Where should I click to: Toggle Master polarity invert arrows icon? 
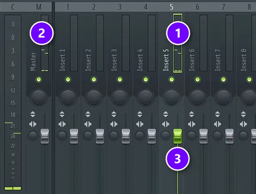(33, 114)
